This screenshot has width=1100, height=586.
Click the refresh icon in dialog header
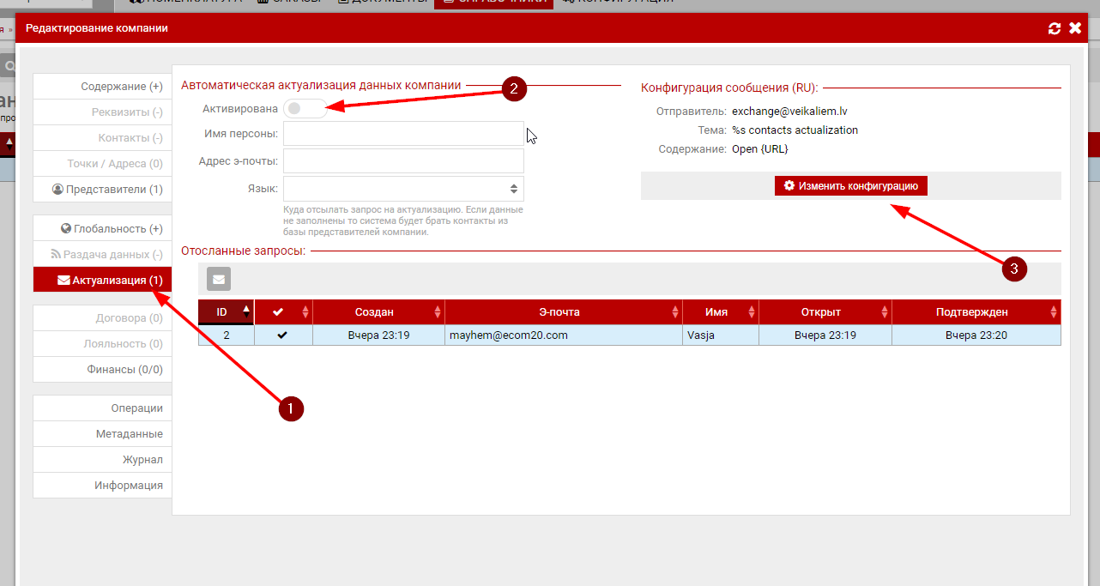1055,28
